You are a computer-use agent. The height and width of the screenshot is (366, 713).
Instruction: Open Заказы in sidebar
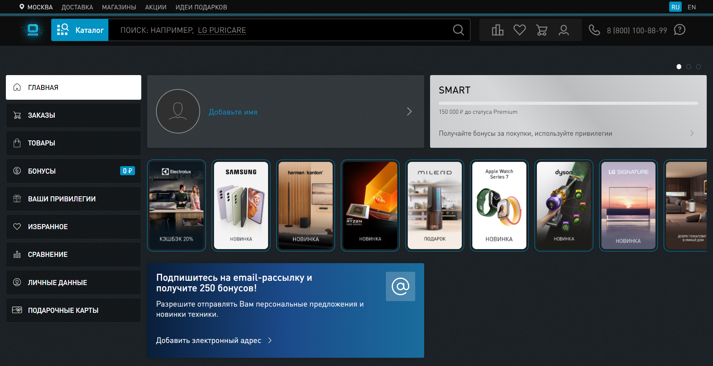coord(74,115)
